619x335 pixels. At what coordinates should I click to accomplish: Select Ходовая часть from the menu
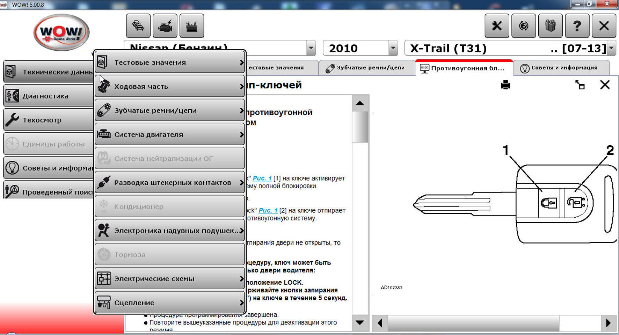pyautogui.click(x=170, y=86)
